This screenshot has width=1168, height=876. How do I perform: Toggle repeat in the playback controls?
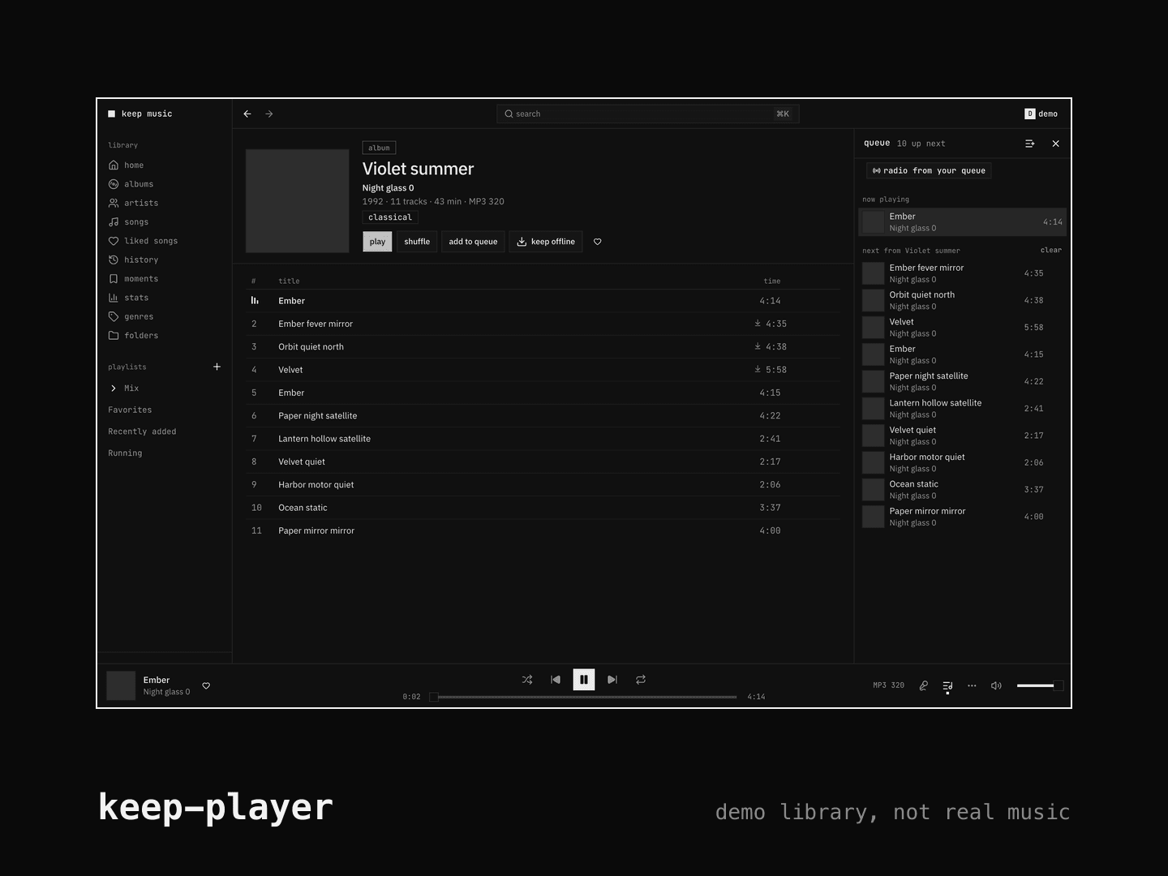(x=641, y=680)
